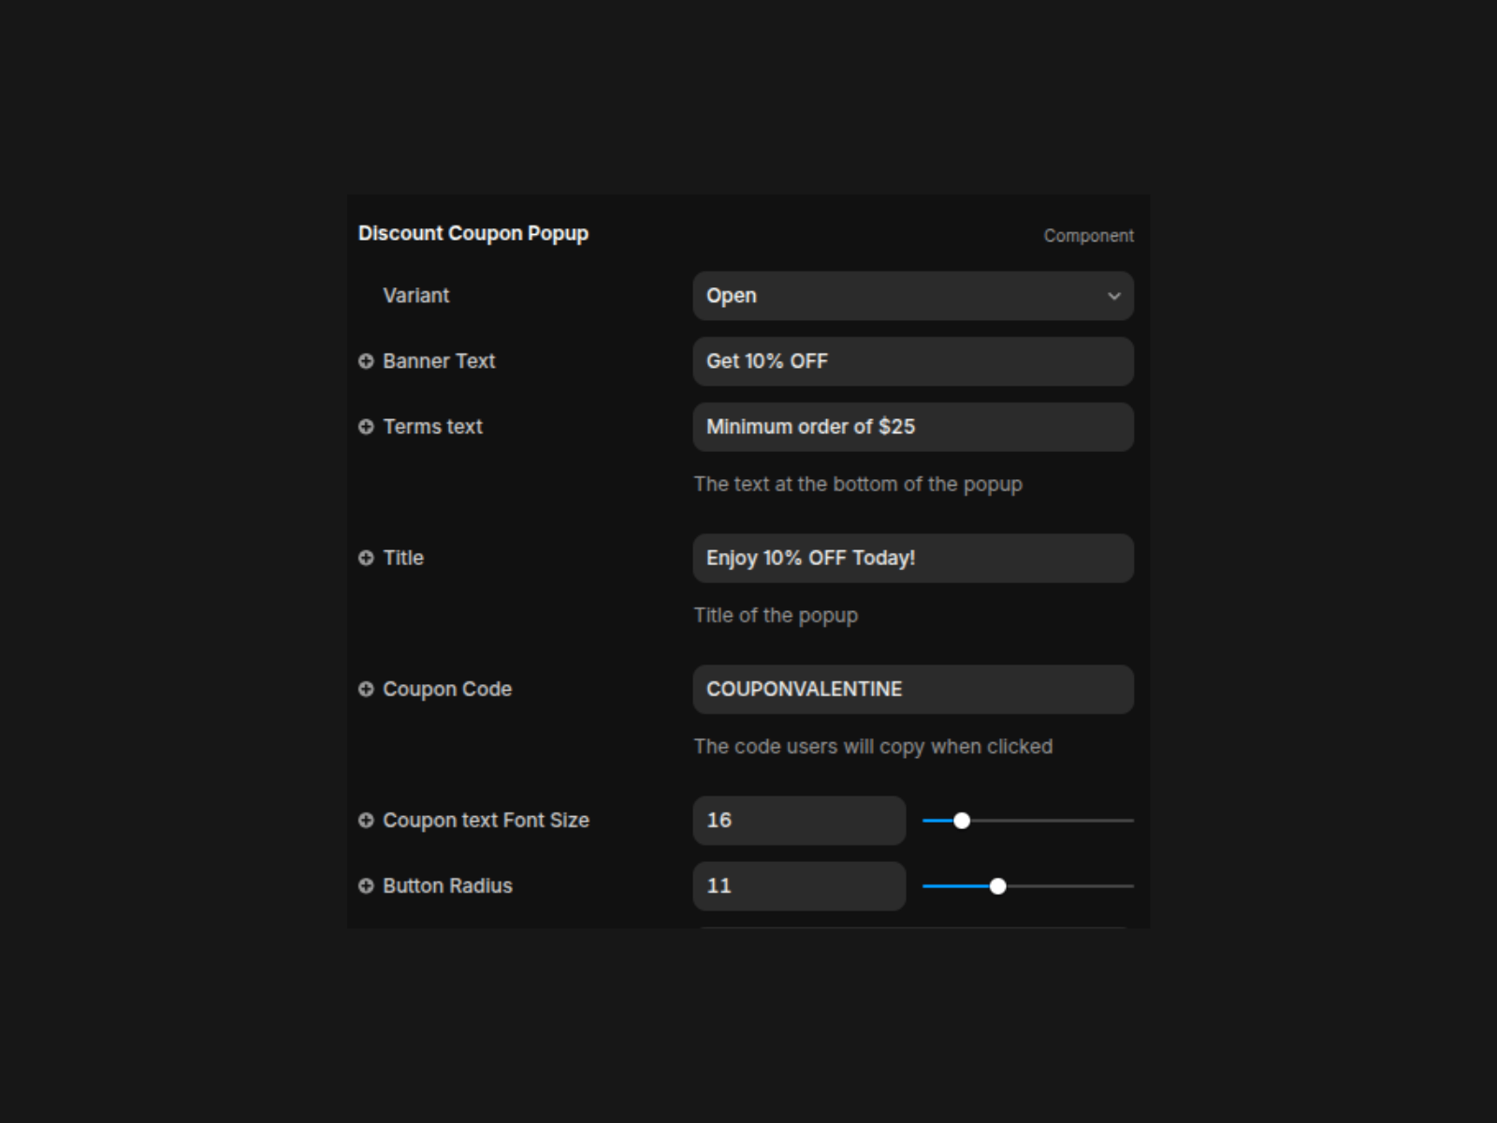
Task: Click the Button Radius value box
Action: [798, 885]
